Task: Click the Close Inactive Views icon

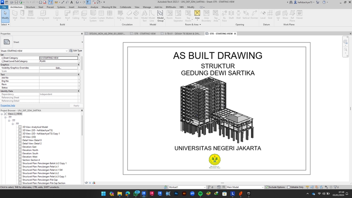Action: point(95,2)
